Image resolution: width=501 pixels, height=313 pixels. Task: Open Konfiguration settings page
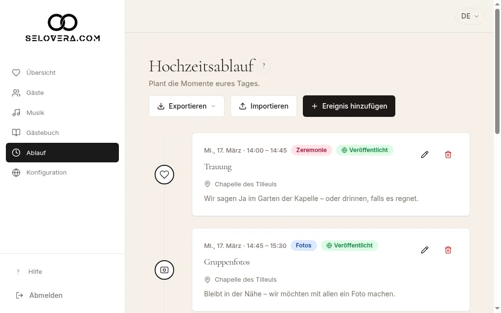point(62,173)
